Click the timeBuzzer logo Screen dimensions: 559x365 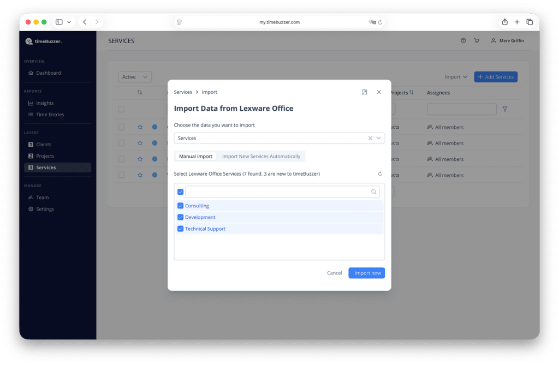coord(44,41)
